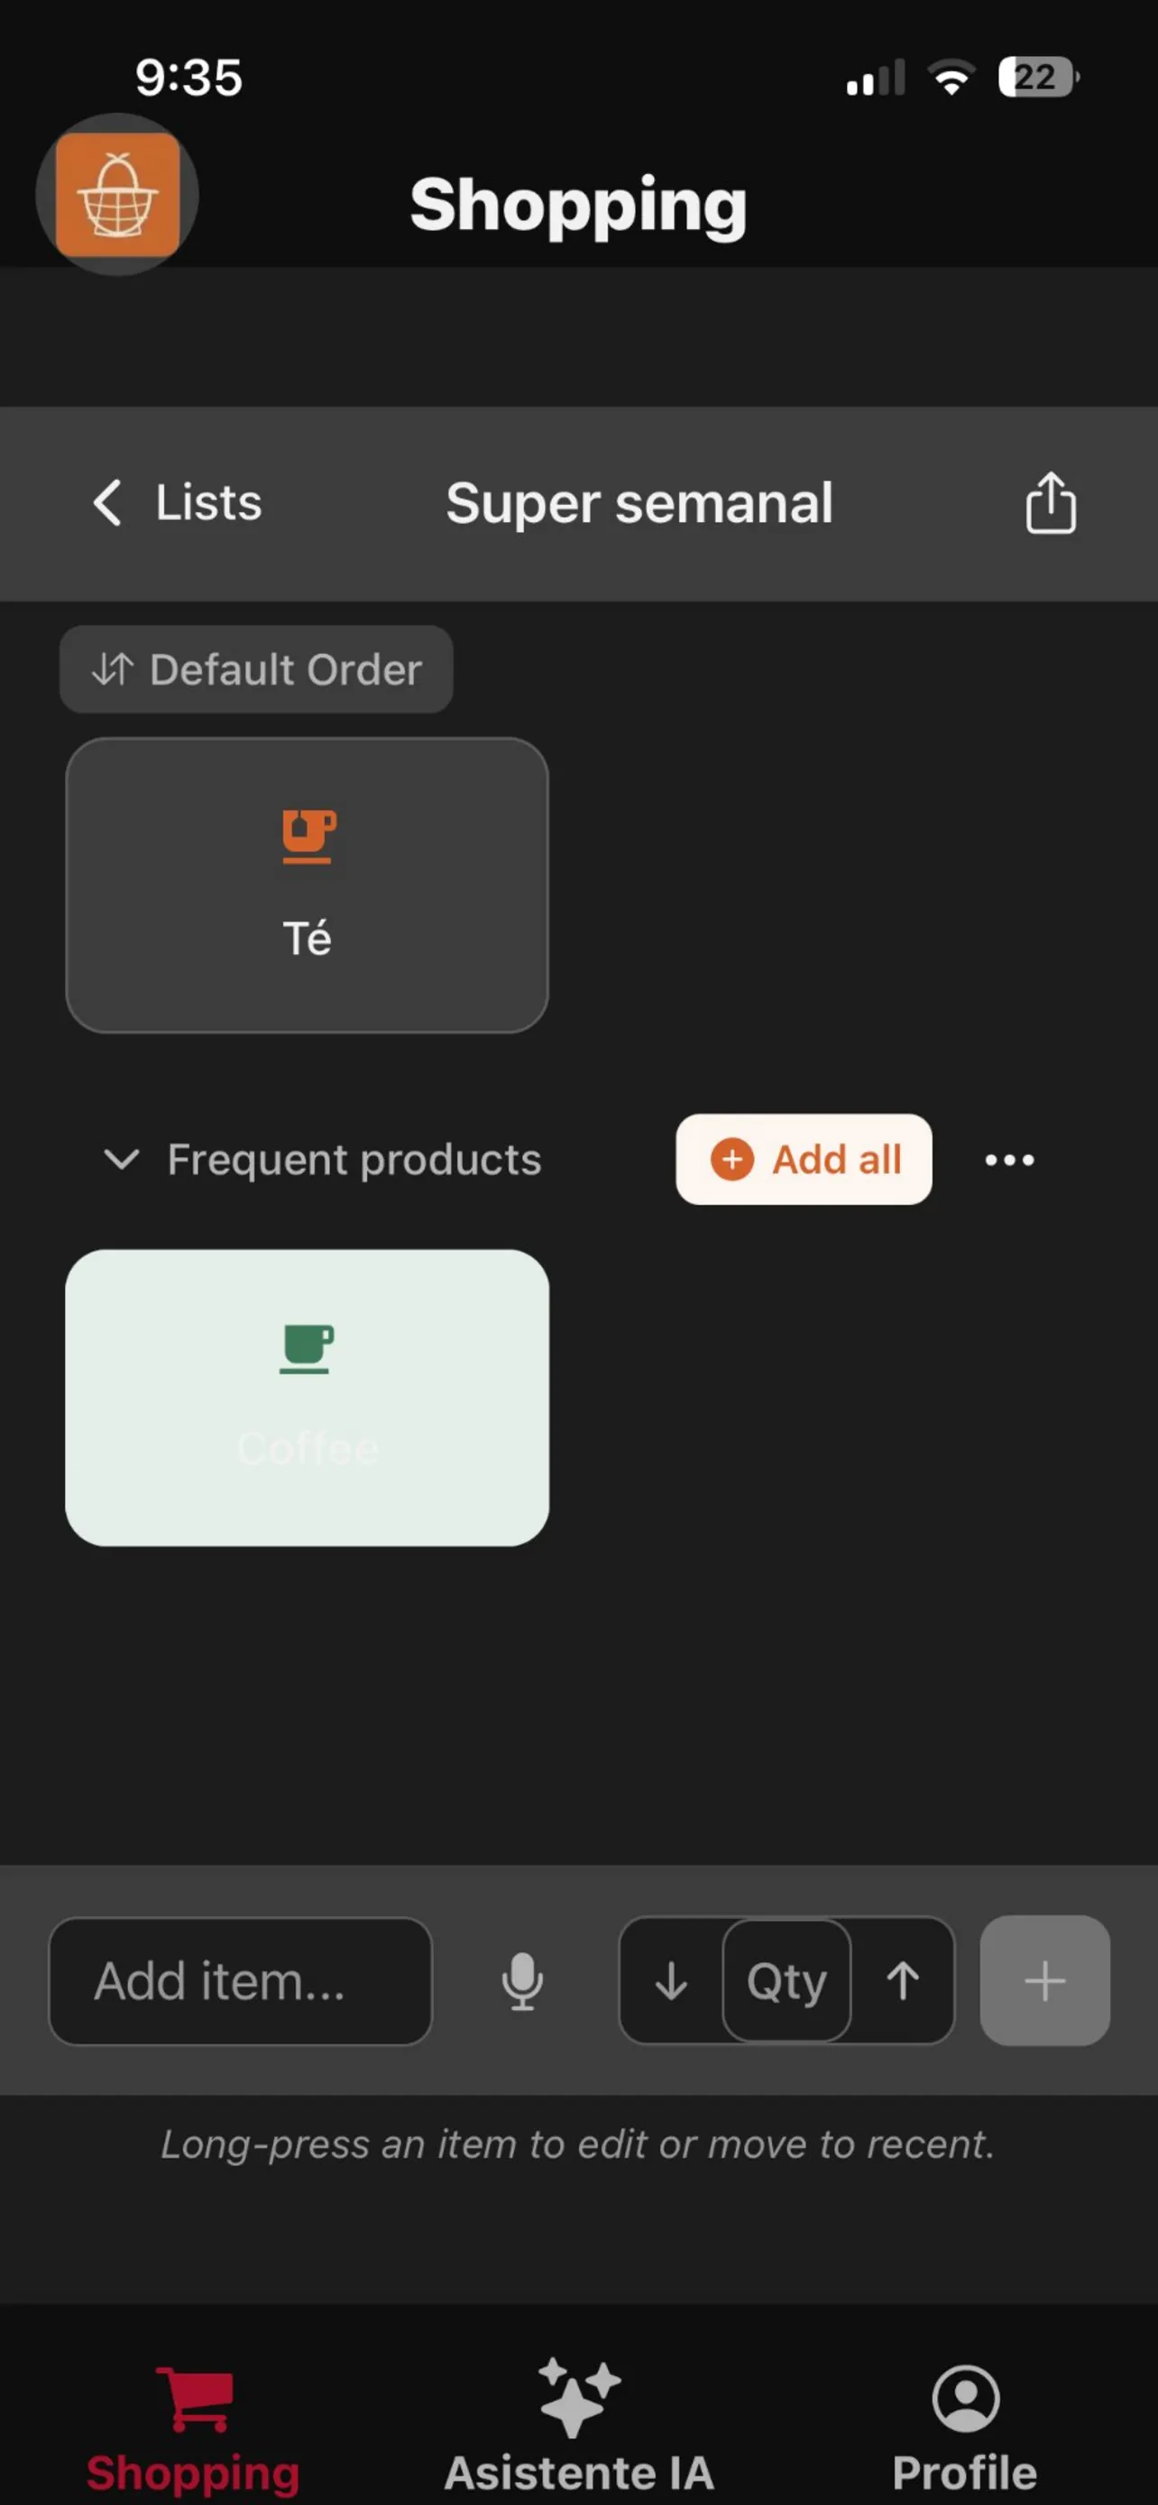Select the Té item card
Screen dimensions: 1158x2505
308,883
